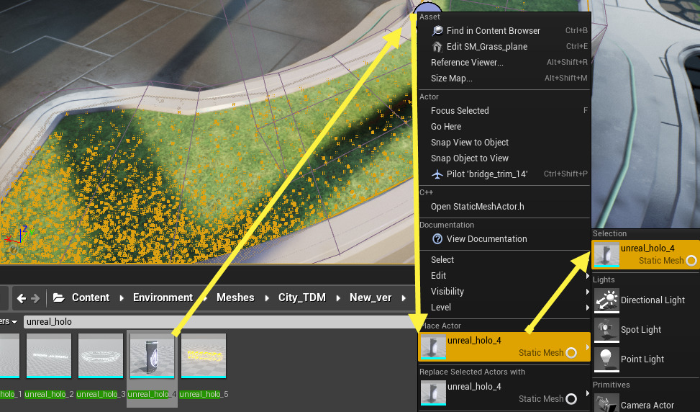Click the Point Light bulb icon

pyautogui.click(x=606, y=359)
